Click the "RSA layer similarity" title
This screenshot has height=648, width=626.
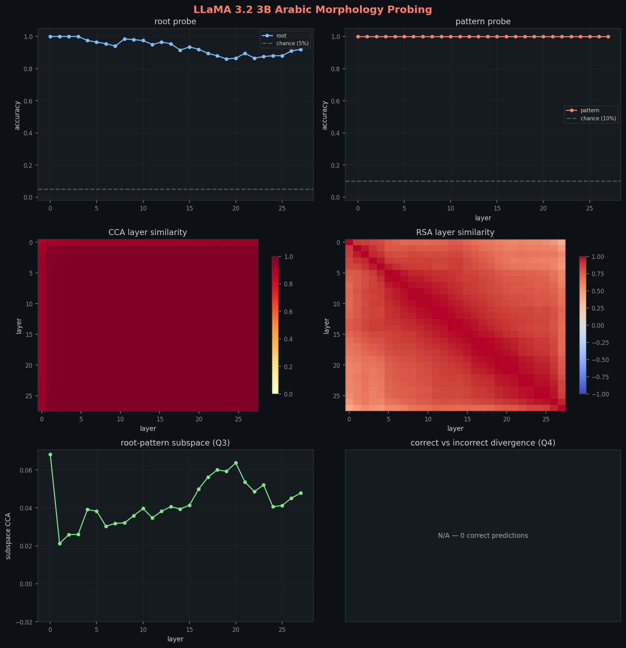pos(455,232)
